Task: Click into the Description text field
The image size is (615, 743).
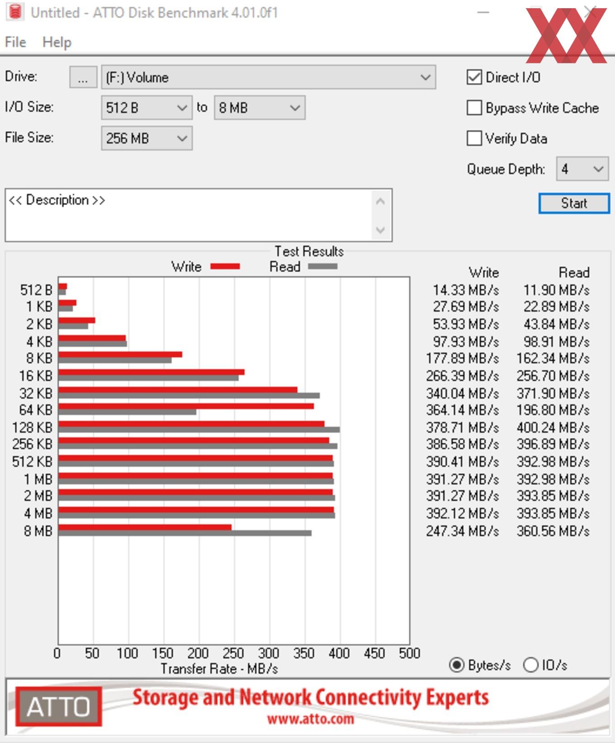Action: [x=189, y=215]
